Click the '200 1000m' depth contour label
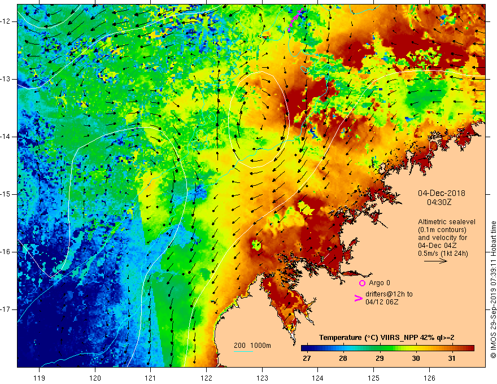This screenshot has height=384, width=497. (x=252, y=346)
